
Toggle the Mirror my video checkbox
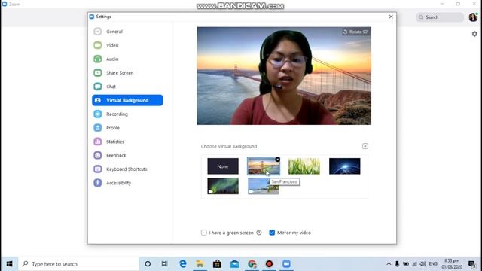pos(272,233)
